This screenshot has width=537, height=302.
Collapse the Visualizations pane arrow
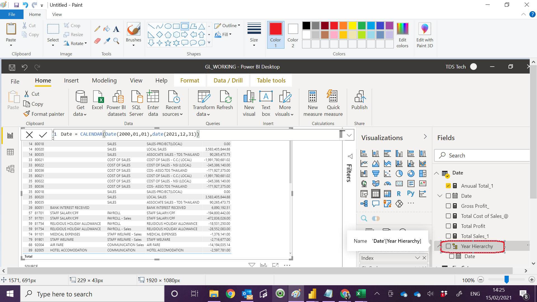tap(425, 137)
